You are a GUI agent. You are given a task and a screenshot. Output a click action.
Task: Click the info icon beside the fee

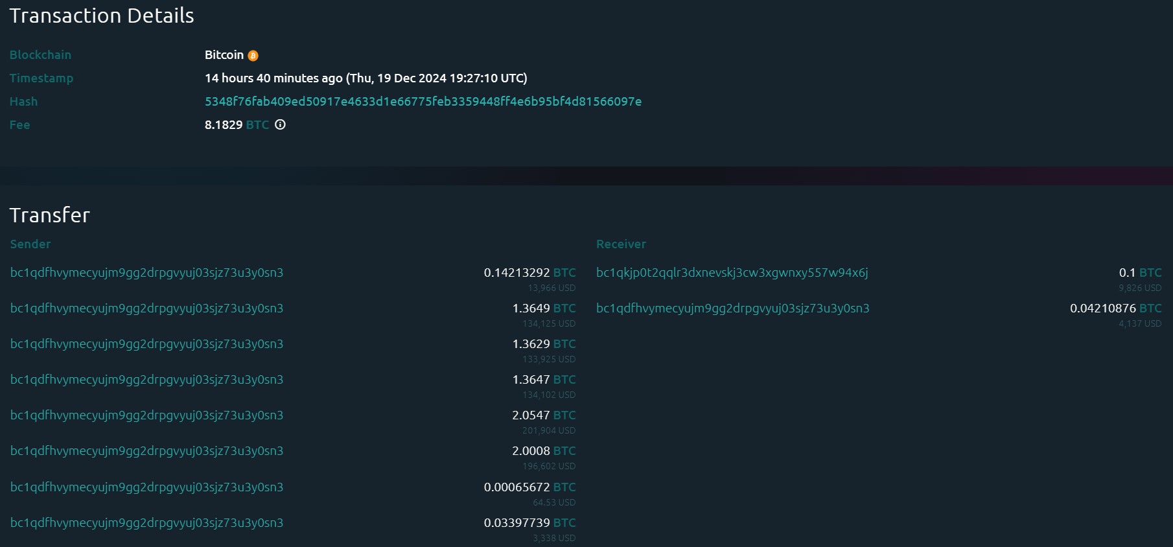280,124
